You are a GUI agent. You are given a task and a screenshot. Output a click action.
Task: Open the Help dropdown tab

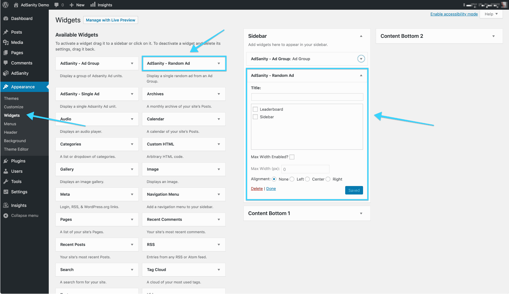(491, 14)
